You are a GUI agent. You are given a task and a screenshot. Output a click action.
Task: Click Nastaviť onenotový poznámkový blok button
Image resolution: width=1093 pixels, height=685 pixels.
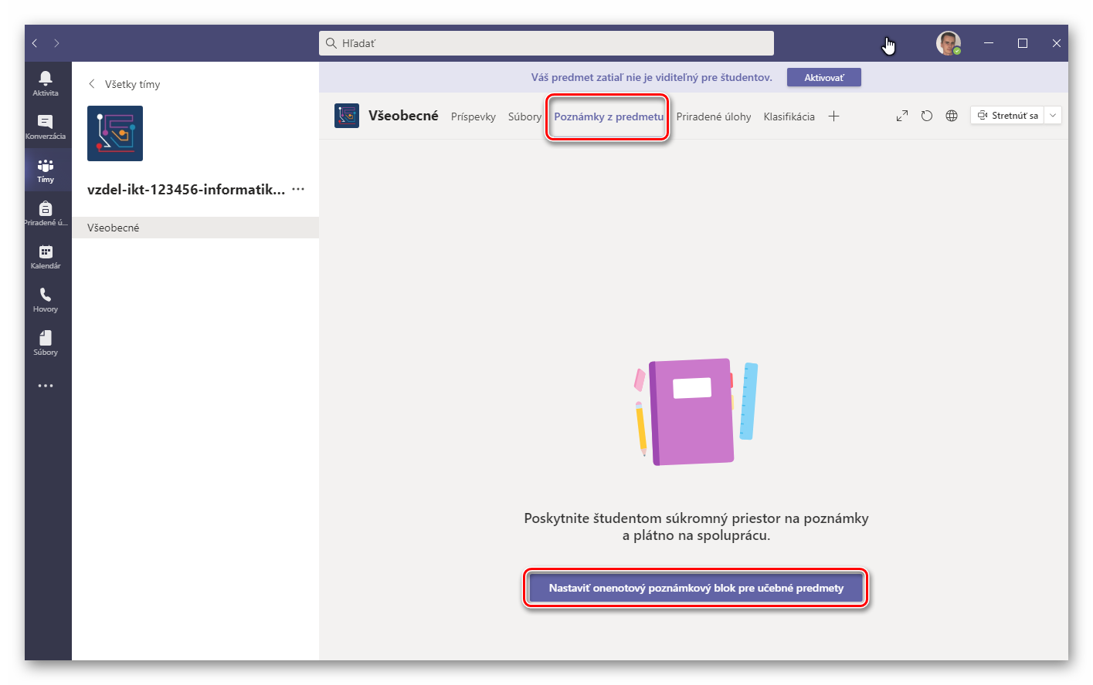tap(695, 588)
